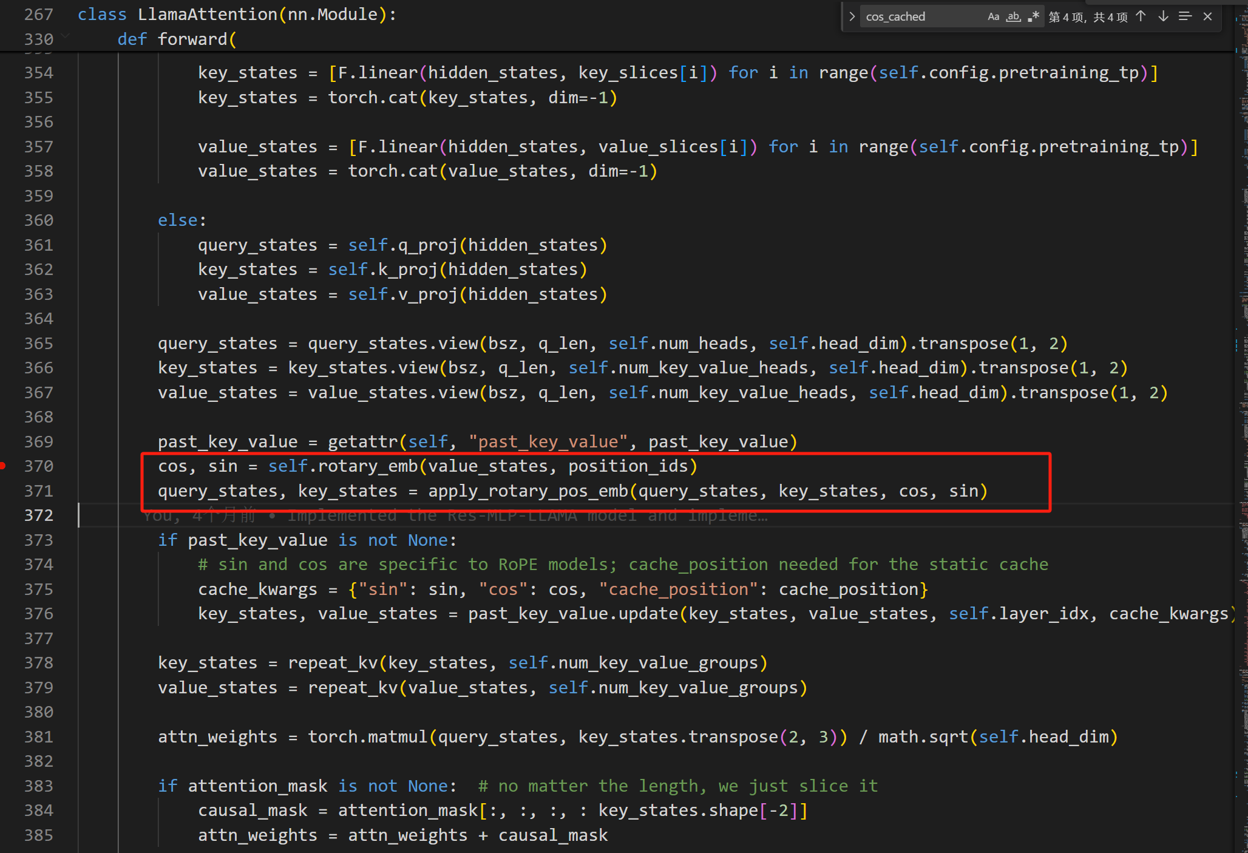Click line number 373 in gutter
Image resolution: width=1248 pixels, height=853 pixels.
[39, 540]
